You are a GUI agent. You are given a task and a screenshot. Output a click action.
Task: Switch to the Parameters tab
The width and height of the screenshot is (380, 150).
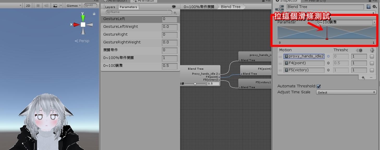tap(128, 7)
